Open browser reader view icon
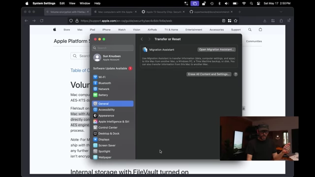 (223, 21)
